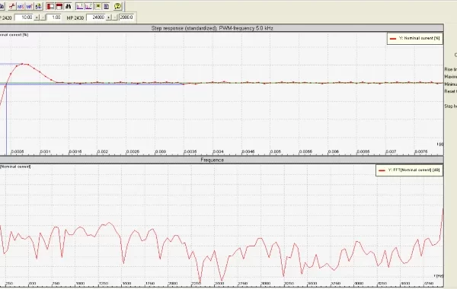Click the red wrench settings icon

(12, 6)
